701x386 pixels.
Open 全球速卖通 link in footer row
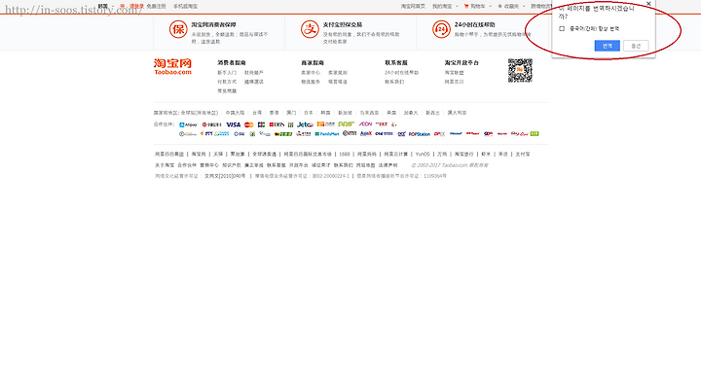point(264,154)
